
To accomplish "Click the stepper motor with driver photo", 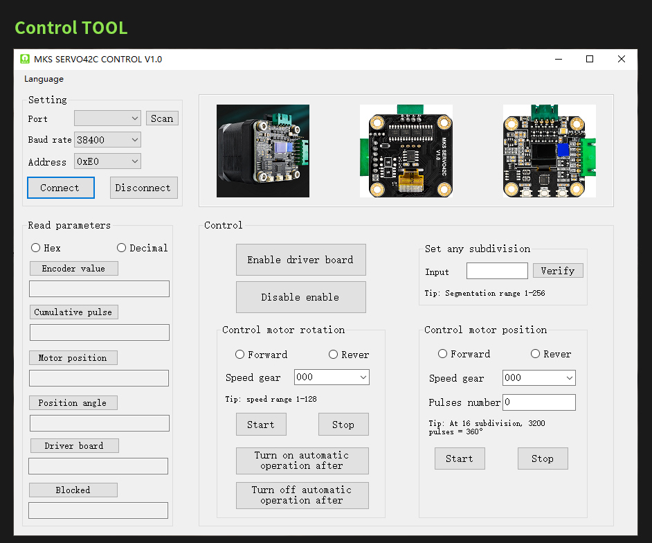I will point(262,151).
